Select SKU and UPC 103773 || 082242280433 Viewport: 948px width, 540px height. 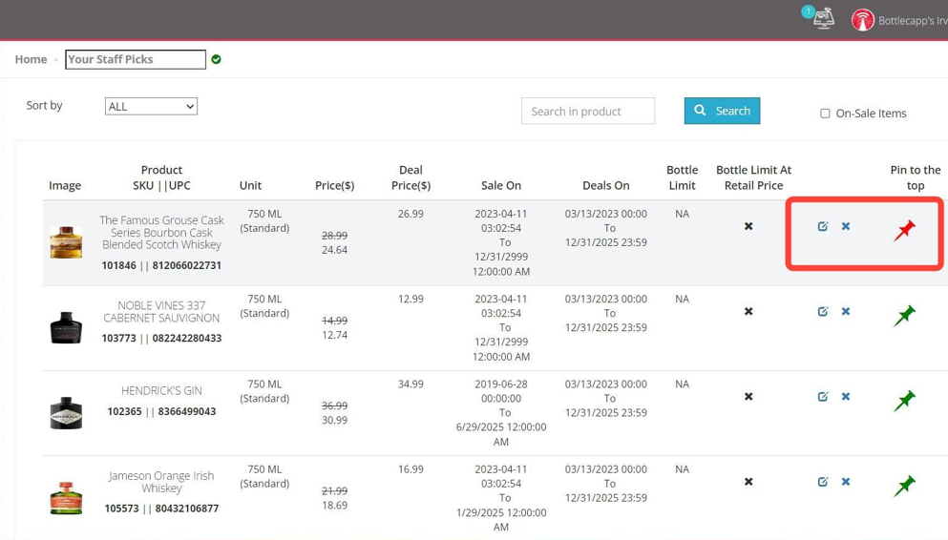pos(161,339)
